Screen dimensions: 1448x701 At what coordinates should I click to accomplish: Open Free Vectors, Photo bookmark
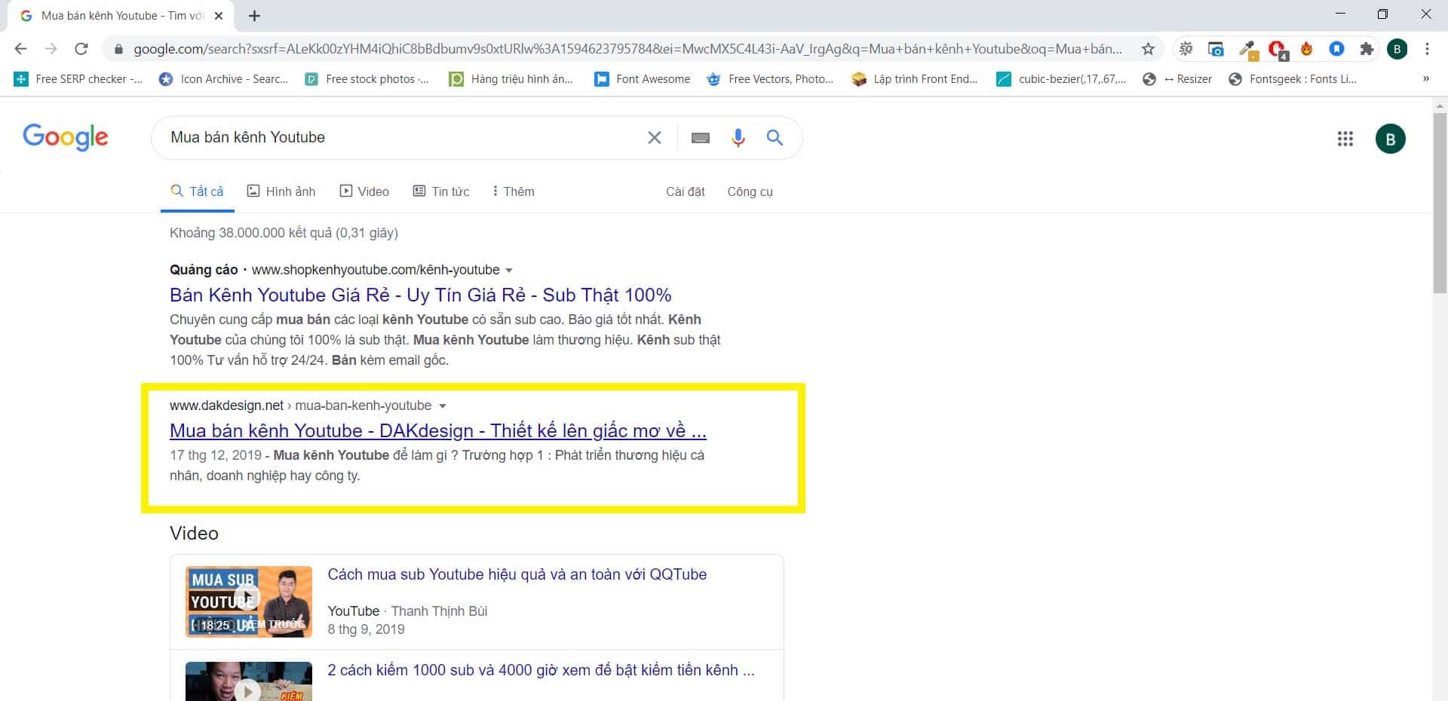pyautogui.click(x=770, y=78)
